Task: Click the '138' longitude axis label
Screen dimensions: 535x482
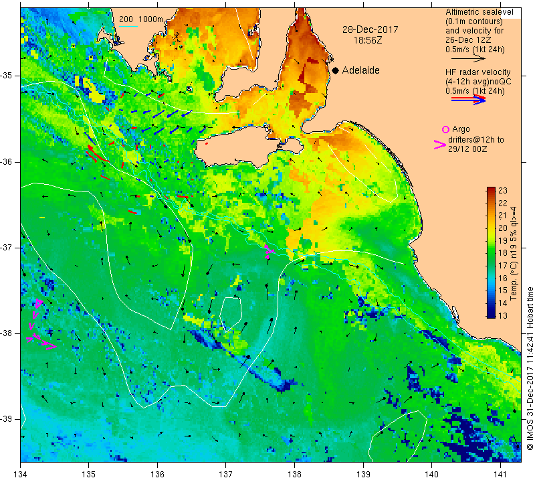Action: click(x=294, y=474)
